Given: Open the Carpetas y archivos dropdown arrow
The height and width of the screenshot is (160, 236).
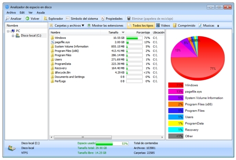Looking at the screenshot, I should point(83,25).
